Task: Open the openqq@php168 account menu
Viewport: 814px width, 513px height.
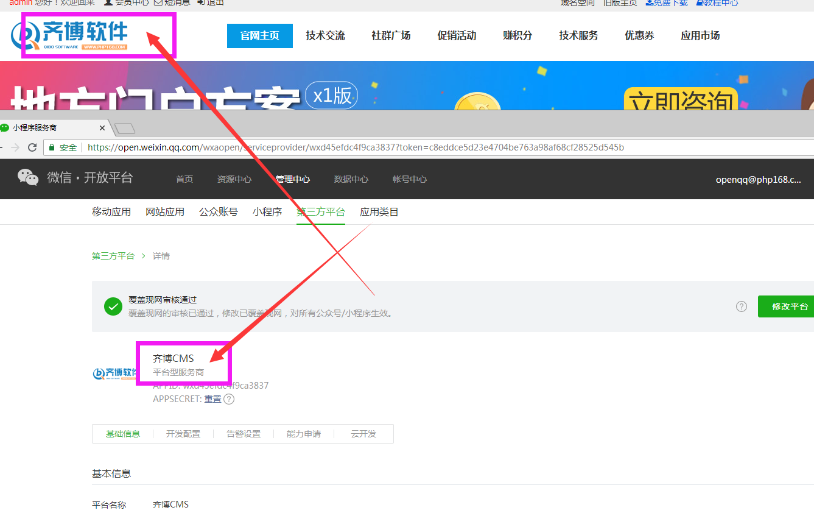Action: 758,179
